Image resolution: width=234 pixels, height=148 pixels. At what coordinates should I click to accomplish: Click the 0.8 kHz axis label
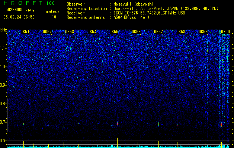click(3, 104)
